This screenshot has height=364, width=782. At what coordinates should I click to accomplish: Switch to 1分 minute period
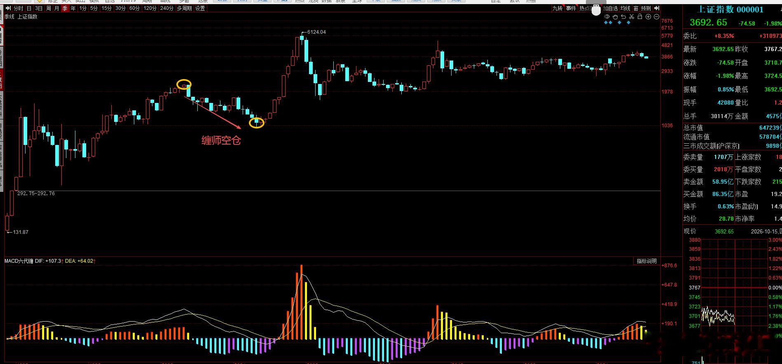tap(83, 8)
